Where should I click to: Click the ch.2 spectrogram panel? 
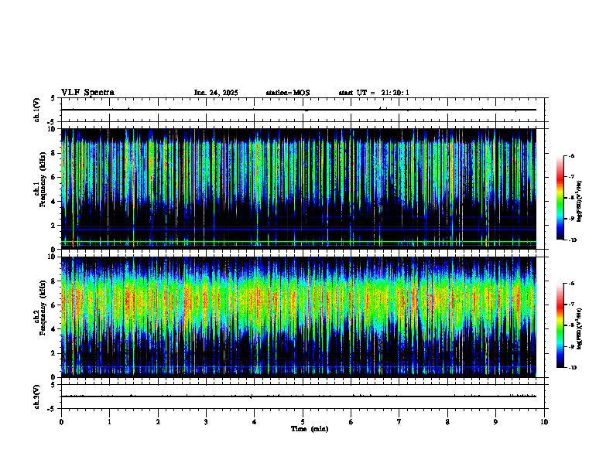pyautogui.click(x=299, y=317)
